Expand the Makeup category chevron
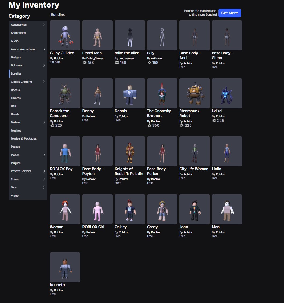This screenshot has height=303, width=284. [x=44, y=122]
